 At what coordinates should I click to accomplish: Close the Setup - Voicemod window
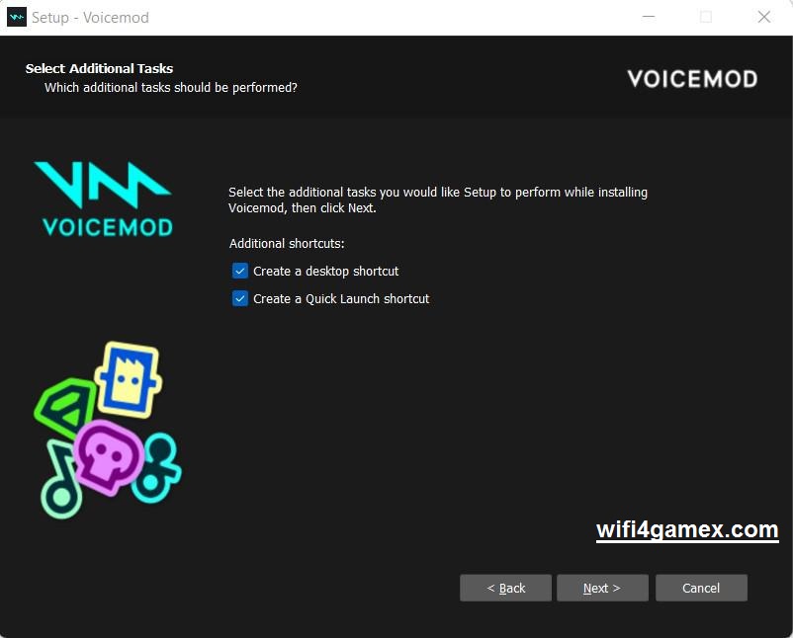pos(764,17)
